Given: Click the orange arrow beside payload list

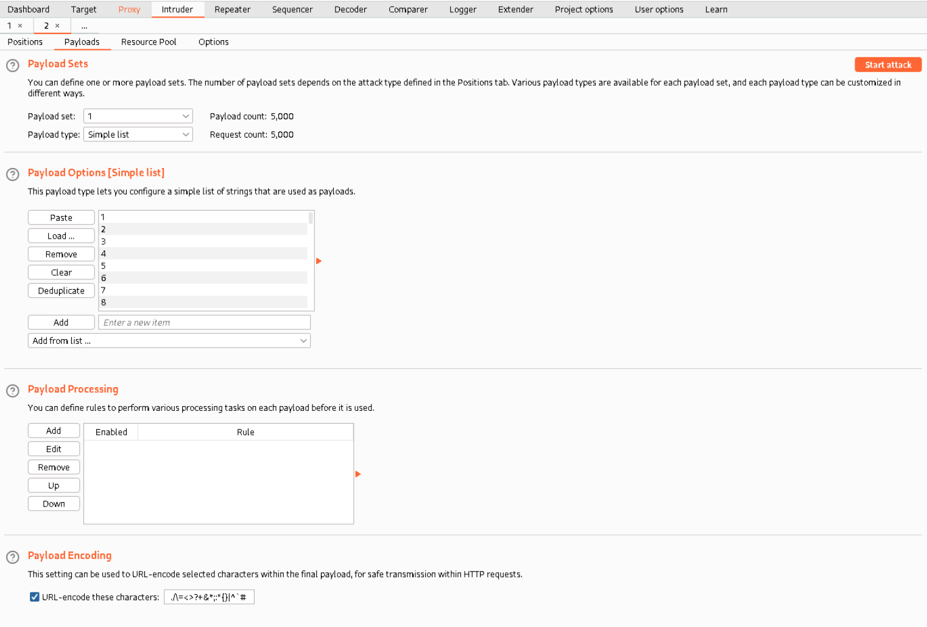Looking at the screenshot, I should pos(319,261).
